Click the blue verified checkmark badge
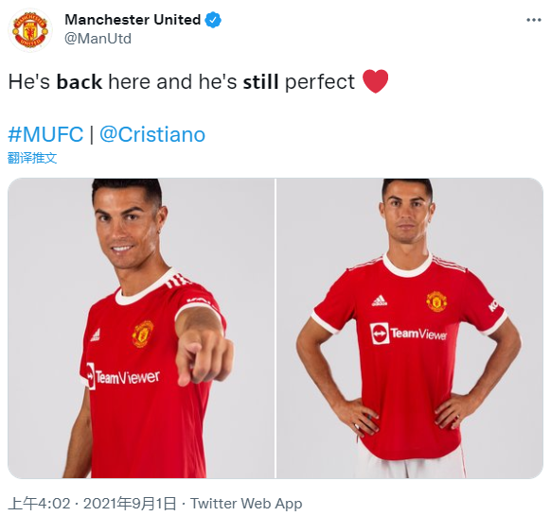551x516 pixels. (x=213, y=20)
